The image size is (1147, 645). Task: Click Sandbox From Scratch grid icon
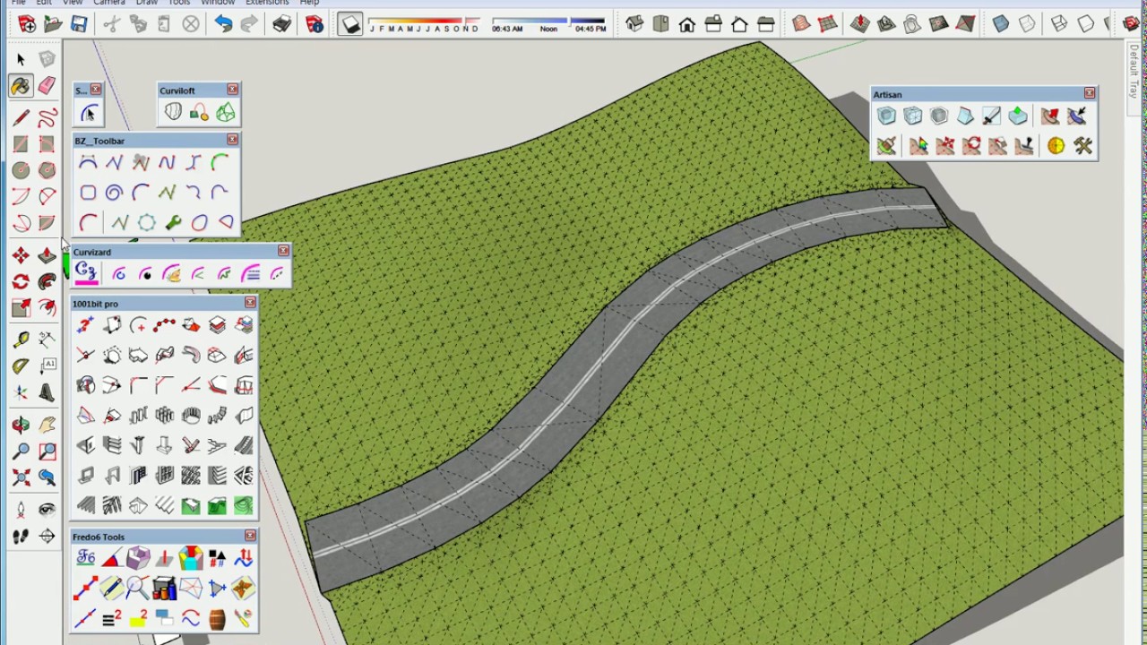click(x=827, y=24)
